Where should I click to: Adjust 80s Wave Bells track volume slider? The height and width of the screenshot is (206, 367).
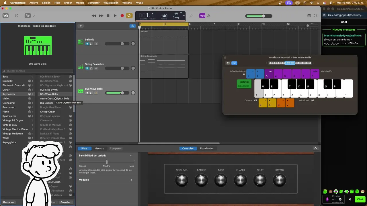[x=117, y=93]
